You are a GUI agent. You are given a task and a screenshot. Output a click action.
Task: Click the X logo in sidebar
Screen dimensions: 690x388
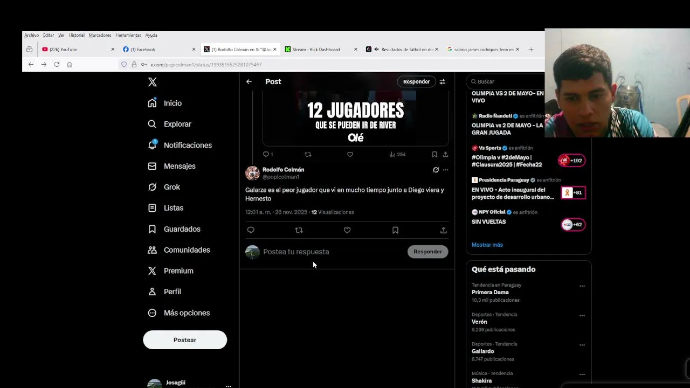click(x=153, y=82)
